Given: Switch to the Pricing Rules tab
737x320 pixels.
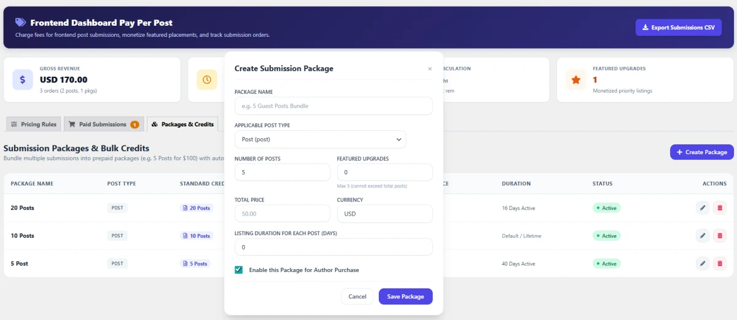Looking at the screenshot, I should tap(34, 124).
